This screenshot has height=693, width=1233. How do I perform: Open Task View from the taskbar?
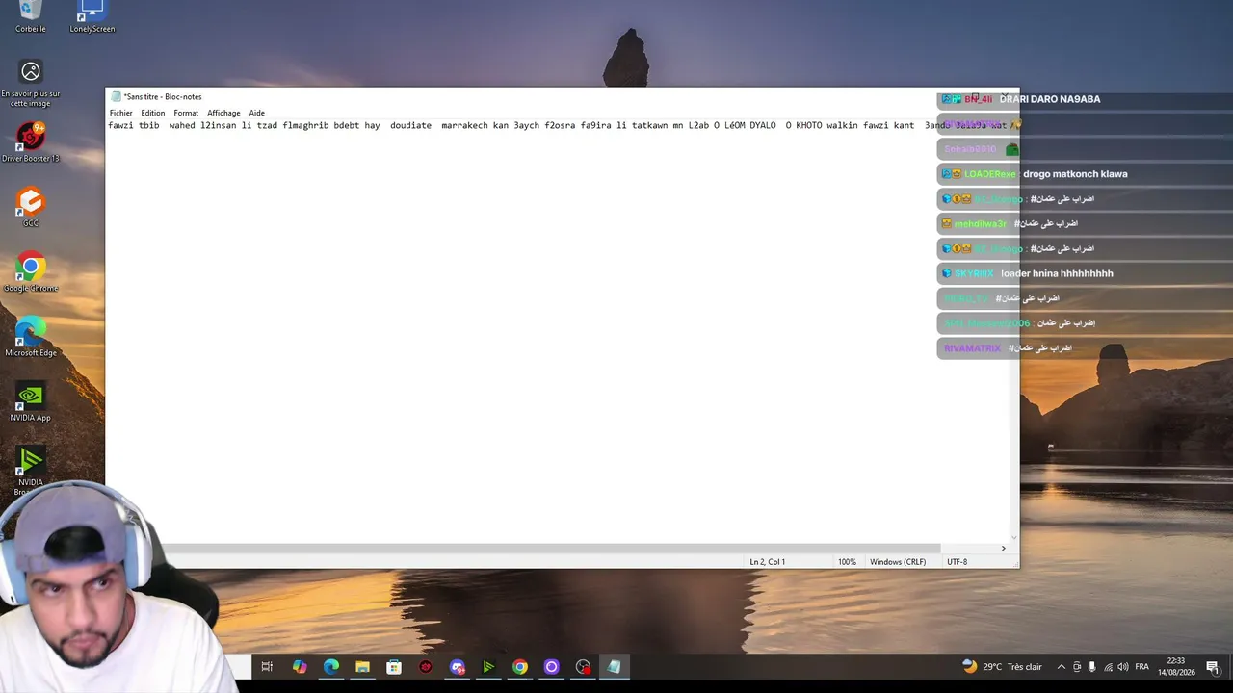pyautogui.click(x=267, y=667)
